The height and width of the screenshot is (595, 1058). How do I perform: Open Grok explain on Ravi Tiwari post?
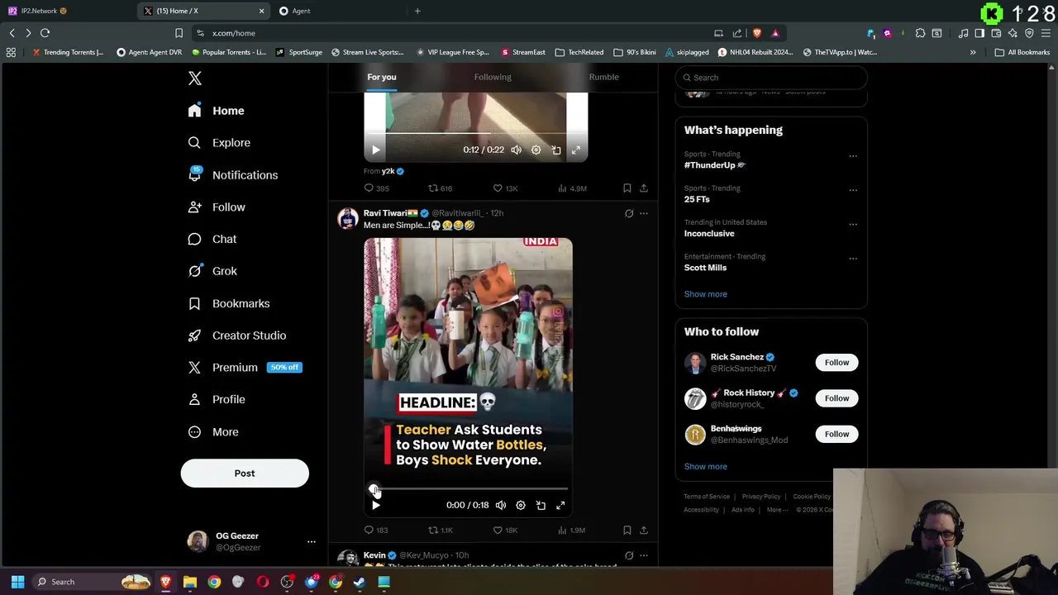pyautogui.click(x=629, y=213)
